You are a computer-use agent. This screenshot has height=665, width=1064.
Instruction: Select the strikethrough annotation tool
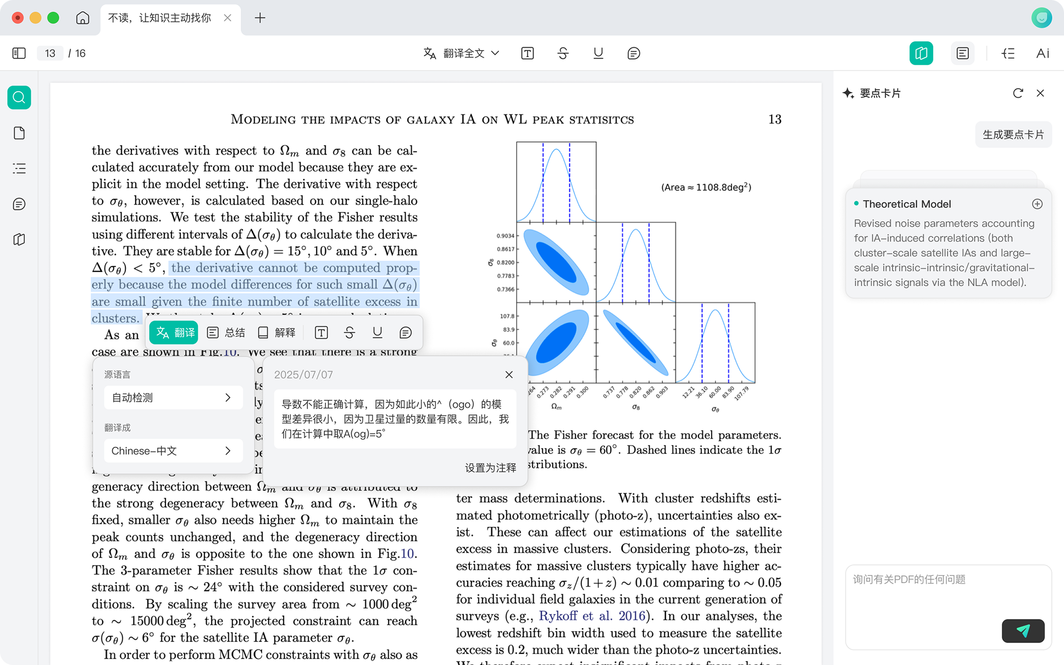563,53
